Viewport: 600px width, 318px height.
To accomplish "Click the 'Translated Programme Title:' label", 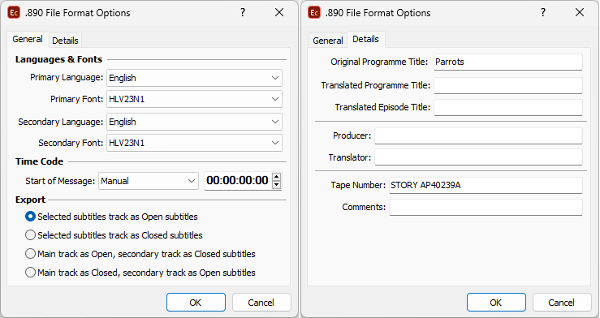I will pyautogui.click(x=376, y=86).
